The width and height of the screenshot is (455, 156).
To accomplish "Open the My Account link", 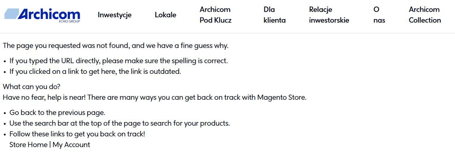I will 71,145.
